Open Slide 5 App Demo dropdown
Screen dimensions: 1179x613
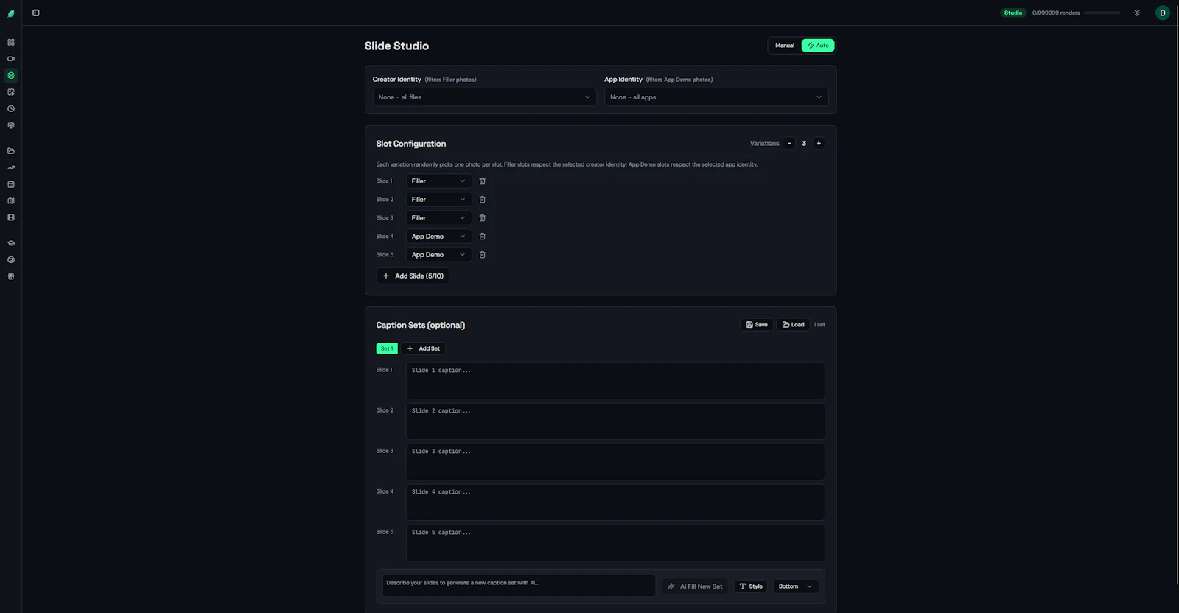coord(438,255)
